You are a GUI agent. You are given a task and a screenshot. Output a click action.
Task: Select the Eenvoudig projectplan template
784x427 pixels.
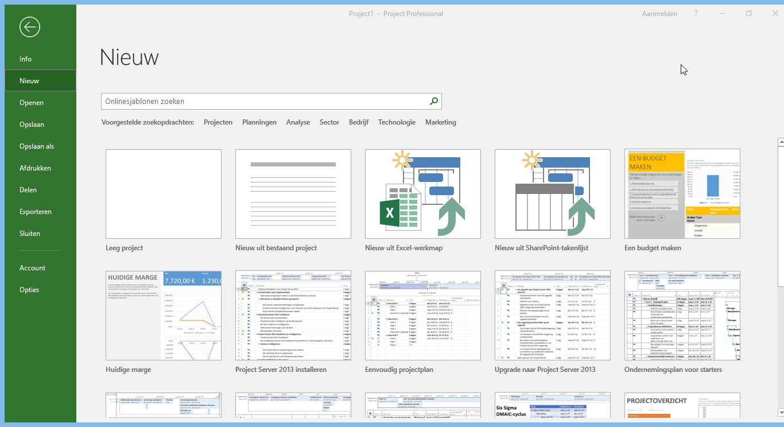point(423,316)
